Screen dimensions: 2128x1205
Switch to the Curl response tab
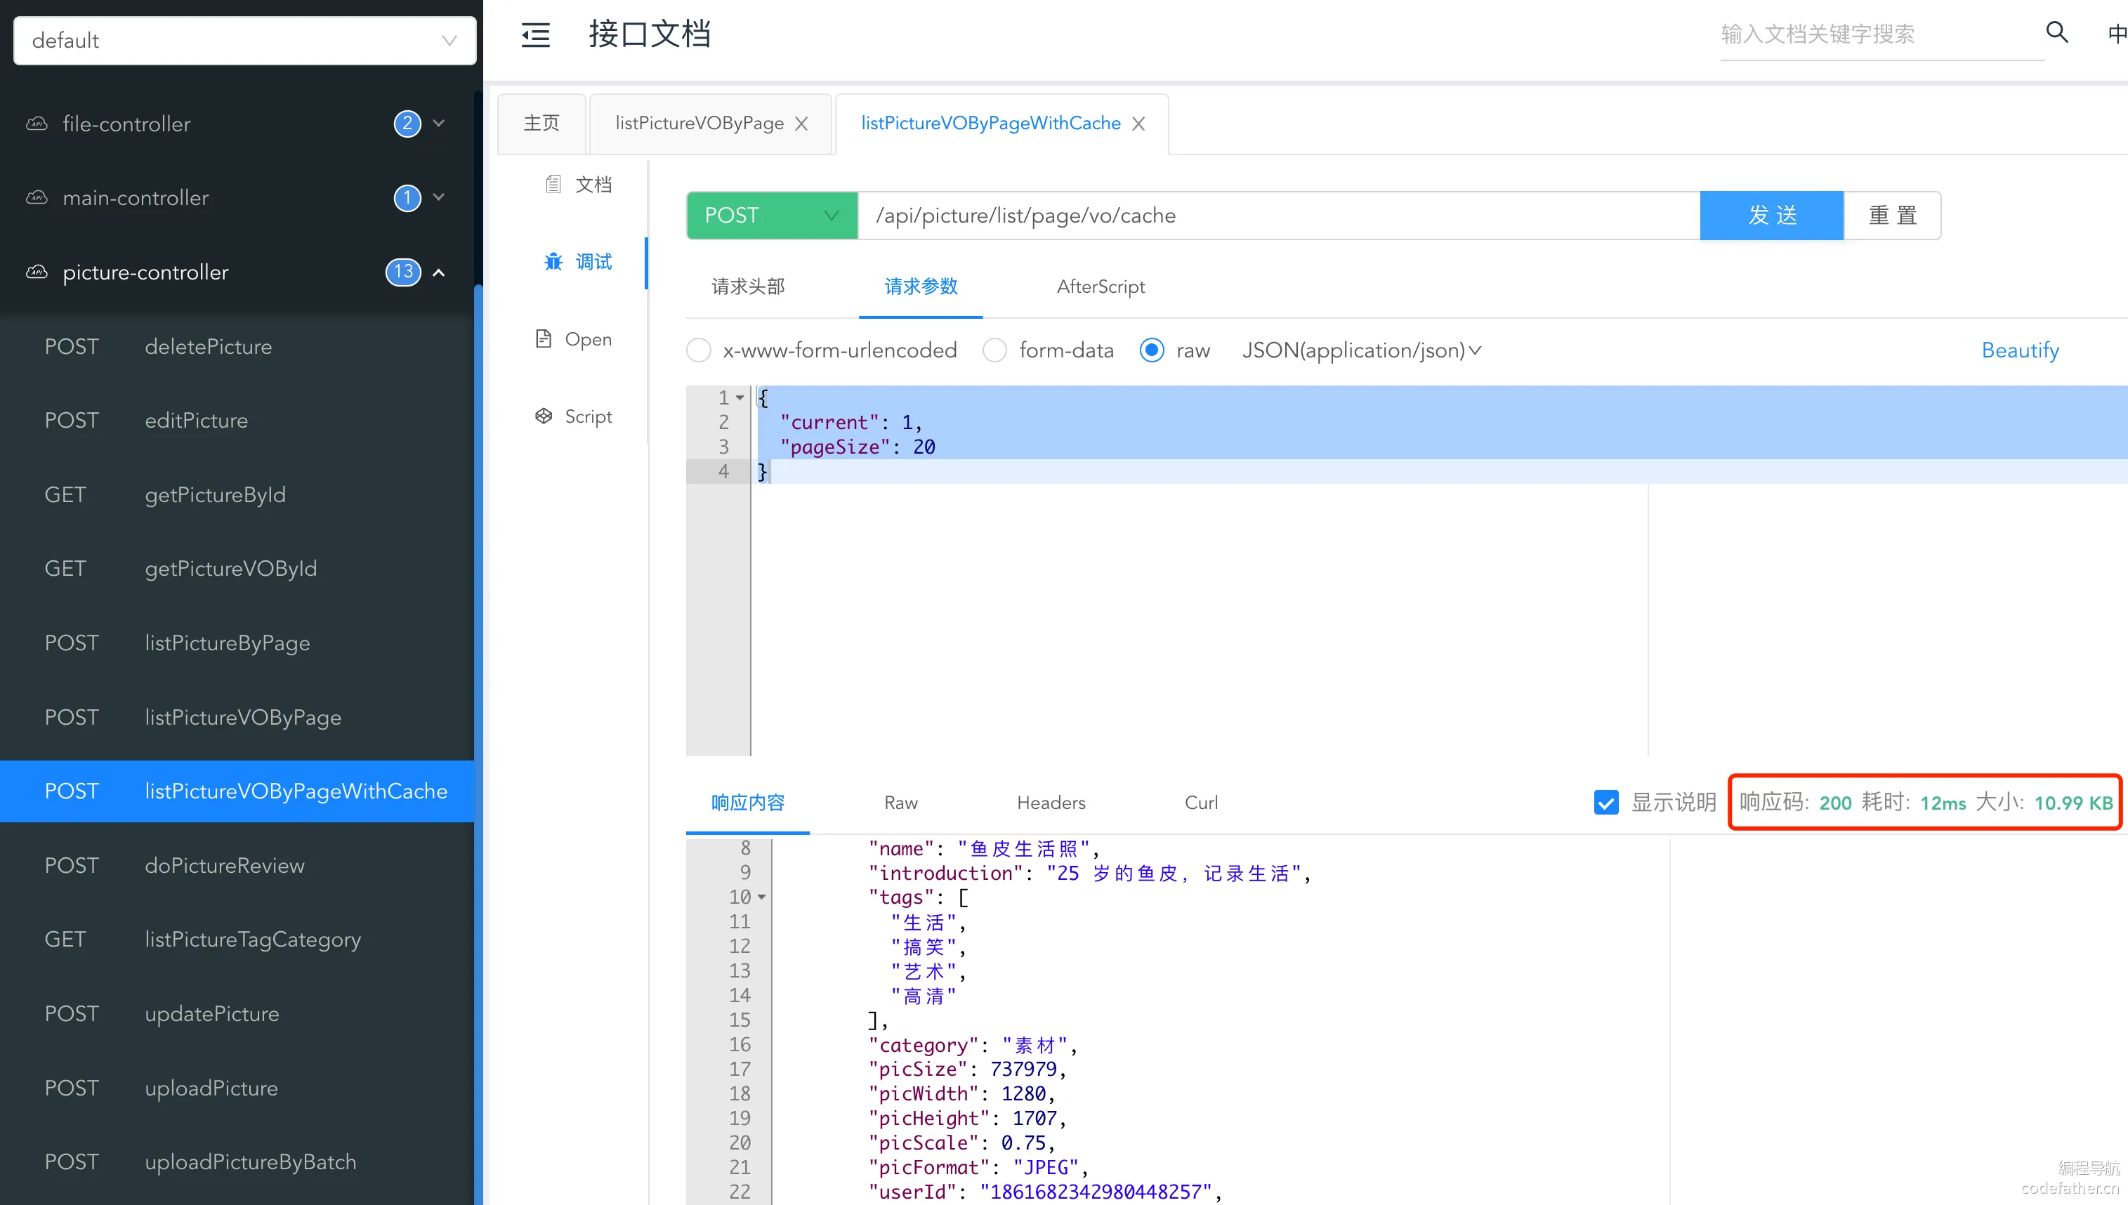click(1201, 802)
